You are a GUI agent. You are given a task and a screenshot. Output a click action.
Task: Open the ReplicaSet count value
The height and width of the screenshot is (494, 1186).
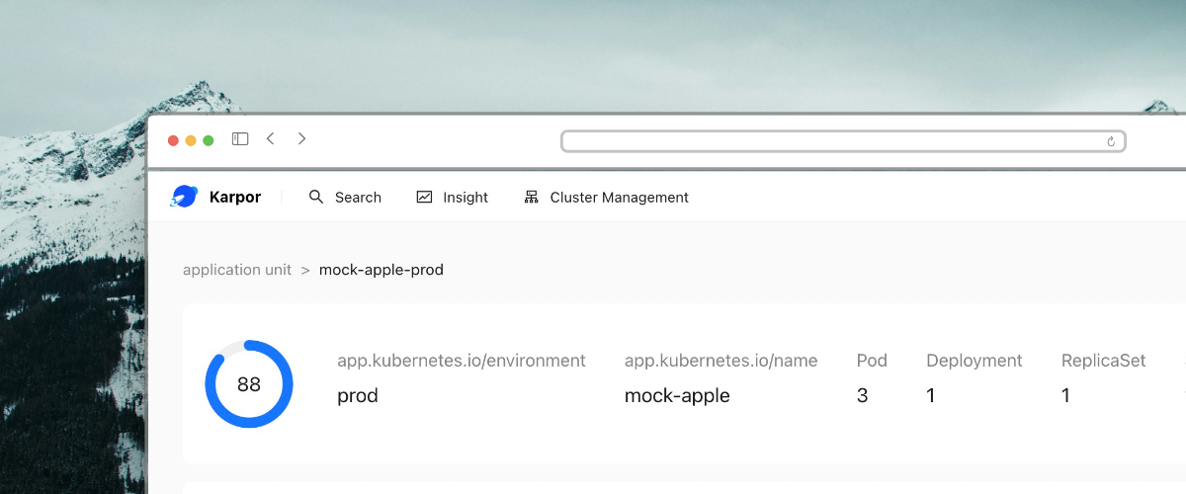(1065, 396)
